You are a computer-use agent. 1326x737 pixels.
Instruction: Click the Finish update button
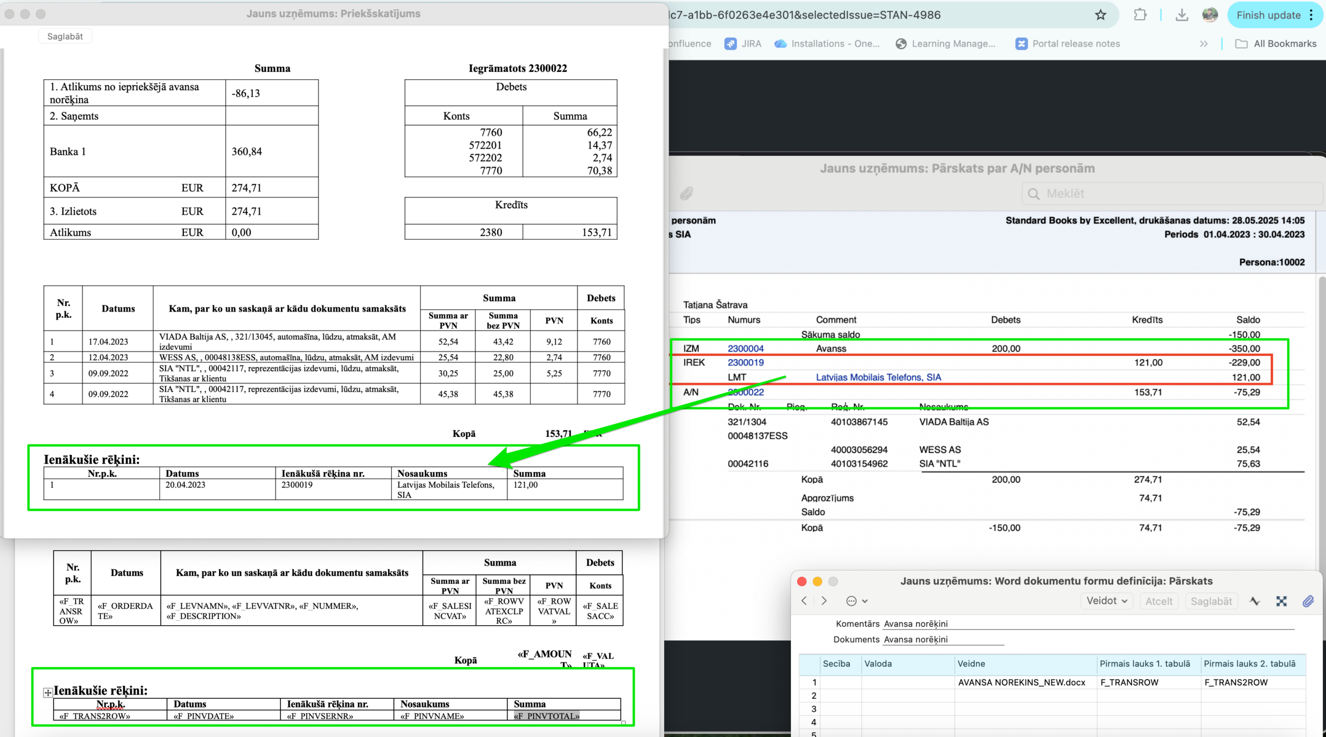(1268, 15)
